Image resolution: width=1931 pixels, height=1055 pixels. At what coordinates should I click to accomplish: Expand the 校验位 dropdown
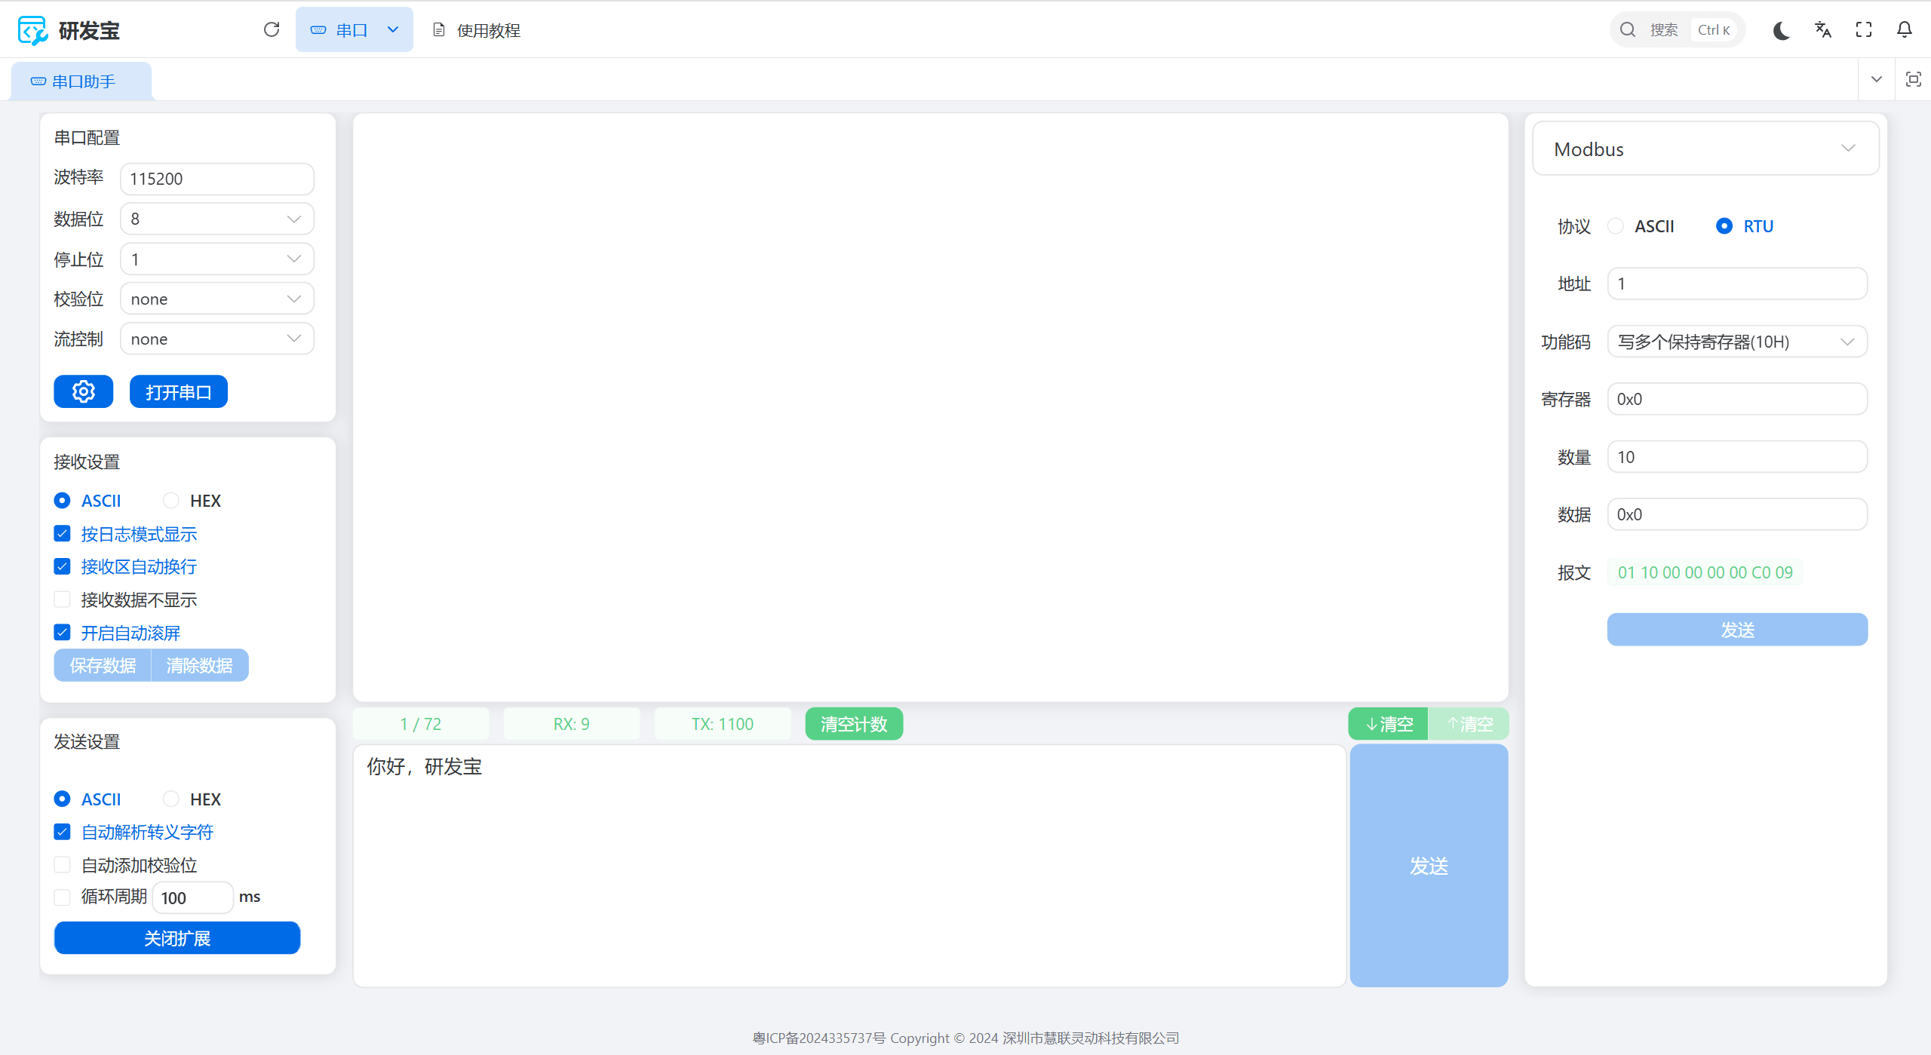click(x=217, y=299)
